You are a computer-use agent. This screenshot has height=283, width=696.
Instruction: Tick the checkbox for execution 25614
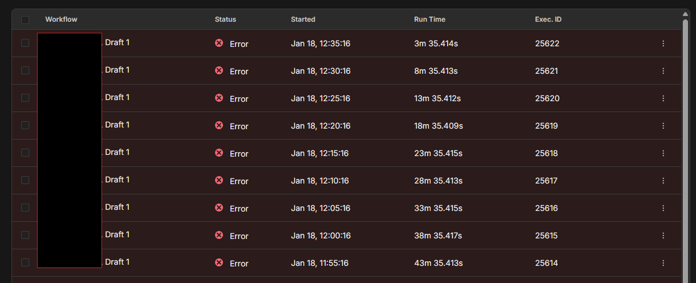pyautogui.click(x=25, y=262)
